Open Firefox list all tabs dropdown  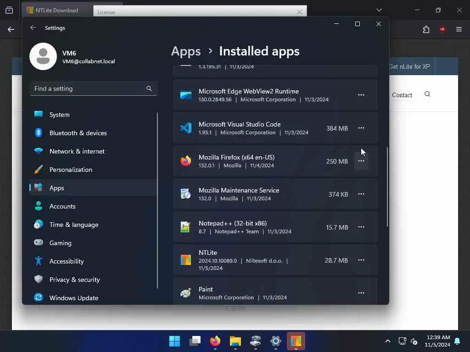coord(379,10)
